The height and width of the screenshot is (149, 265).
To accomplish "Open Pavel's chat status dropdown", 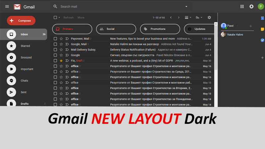I will [237, 26].
